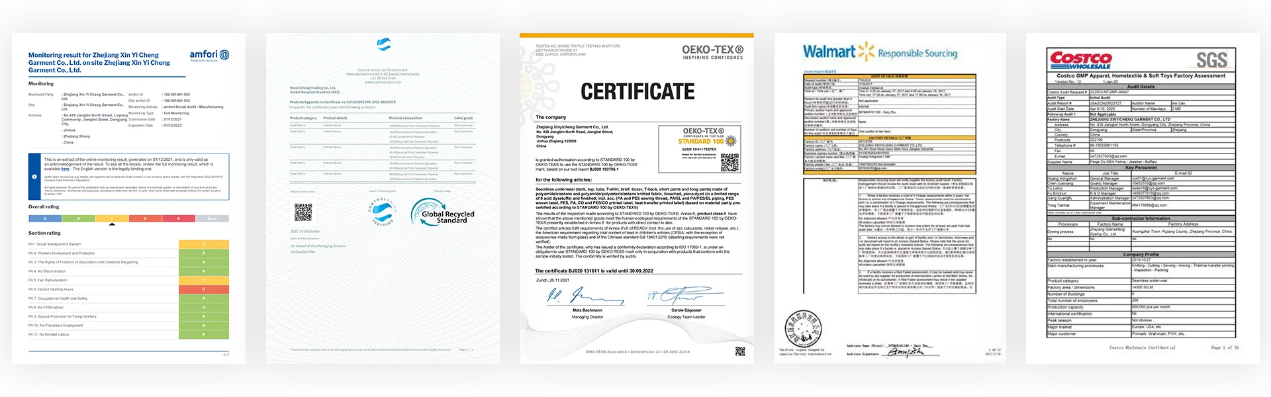Click 'Monitoring' heading in amfori document
The image size is (1271, 397).
pyautogui.click(x=41, y=84)
